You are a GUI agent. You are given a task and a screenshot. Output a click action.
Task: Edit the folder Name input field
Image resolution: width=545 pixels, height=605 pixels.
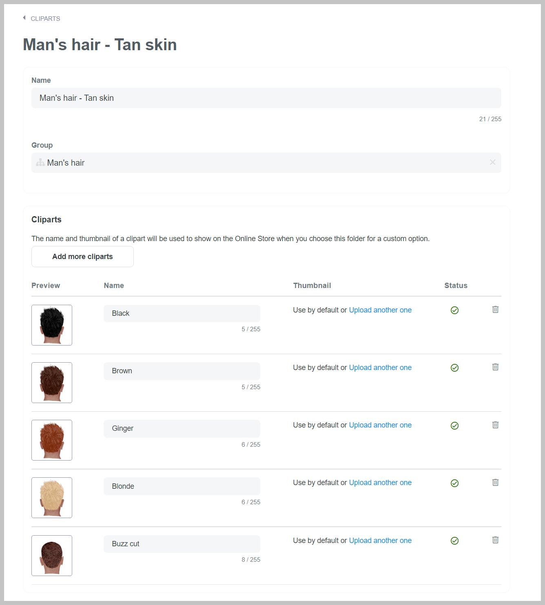click(x=266, y=98)
